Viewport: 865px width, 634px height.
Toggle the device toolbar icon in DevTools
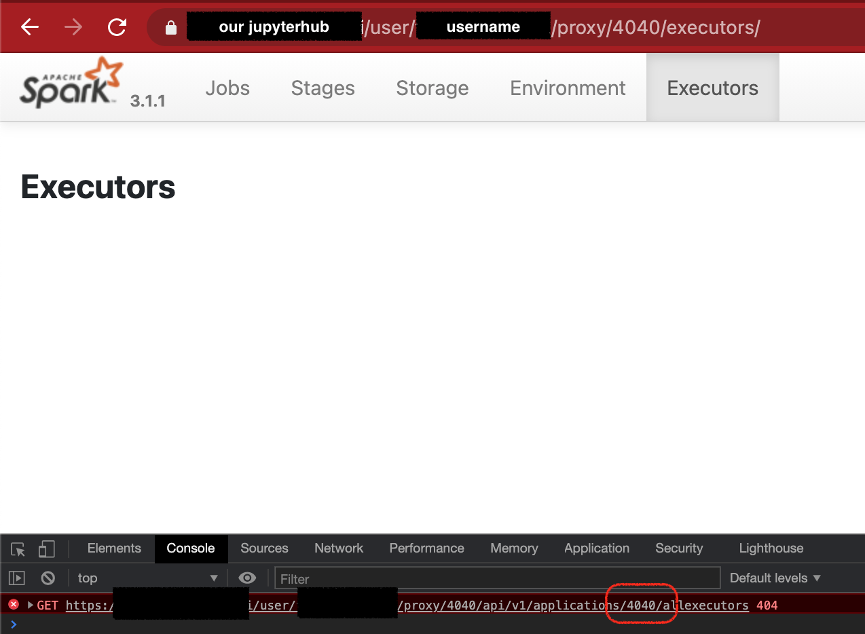click(x=45, y=548)
